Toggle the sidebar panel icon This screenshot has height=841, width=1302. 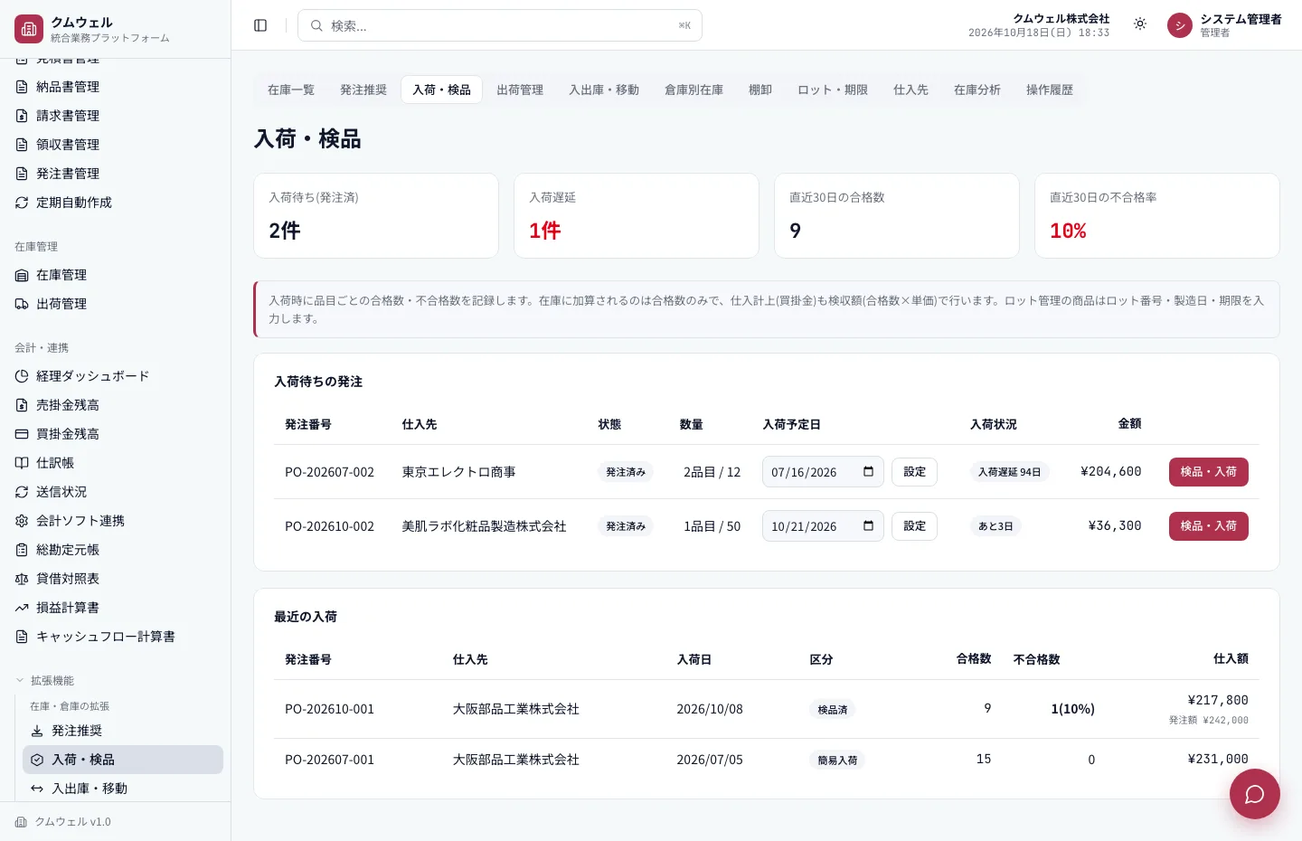click(260, 25)
